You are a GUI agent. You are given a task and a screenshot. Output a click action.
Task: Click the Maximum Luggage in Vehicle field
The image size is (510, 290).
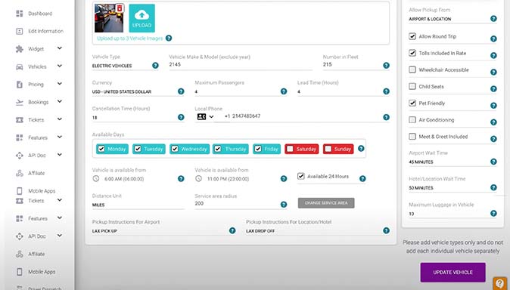(449, 214)
